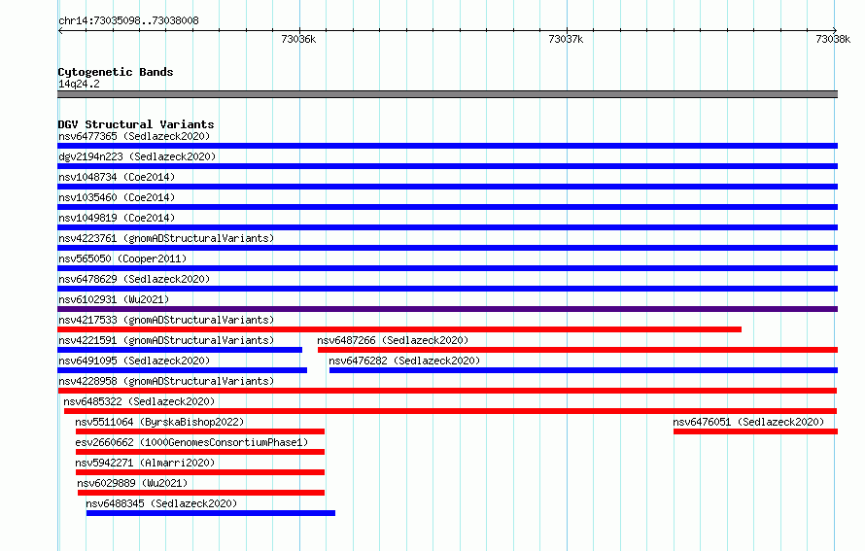Select the nsv6478629 (Sedlazeck2020) label
Viewport: 865px width, 551px height.
coord(134,279)
